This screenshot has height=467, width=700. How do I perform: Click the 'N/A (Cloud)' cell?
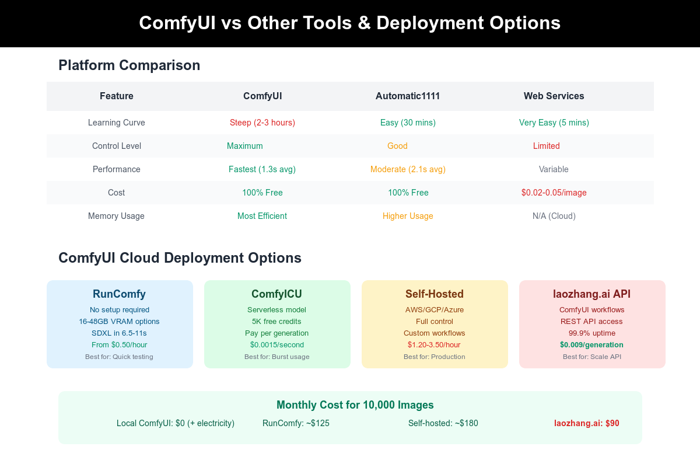tap(554, 216)
